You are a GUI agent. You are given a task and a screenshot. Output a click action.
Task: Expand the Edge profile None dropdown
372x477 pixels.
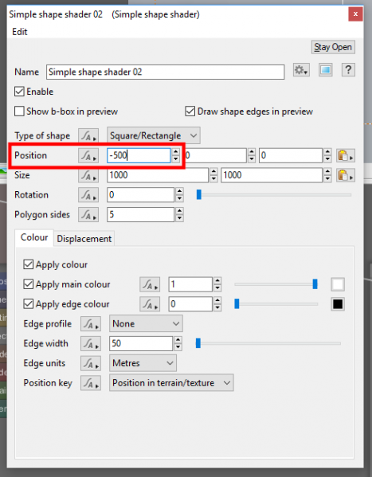[x=146, y=324]
